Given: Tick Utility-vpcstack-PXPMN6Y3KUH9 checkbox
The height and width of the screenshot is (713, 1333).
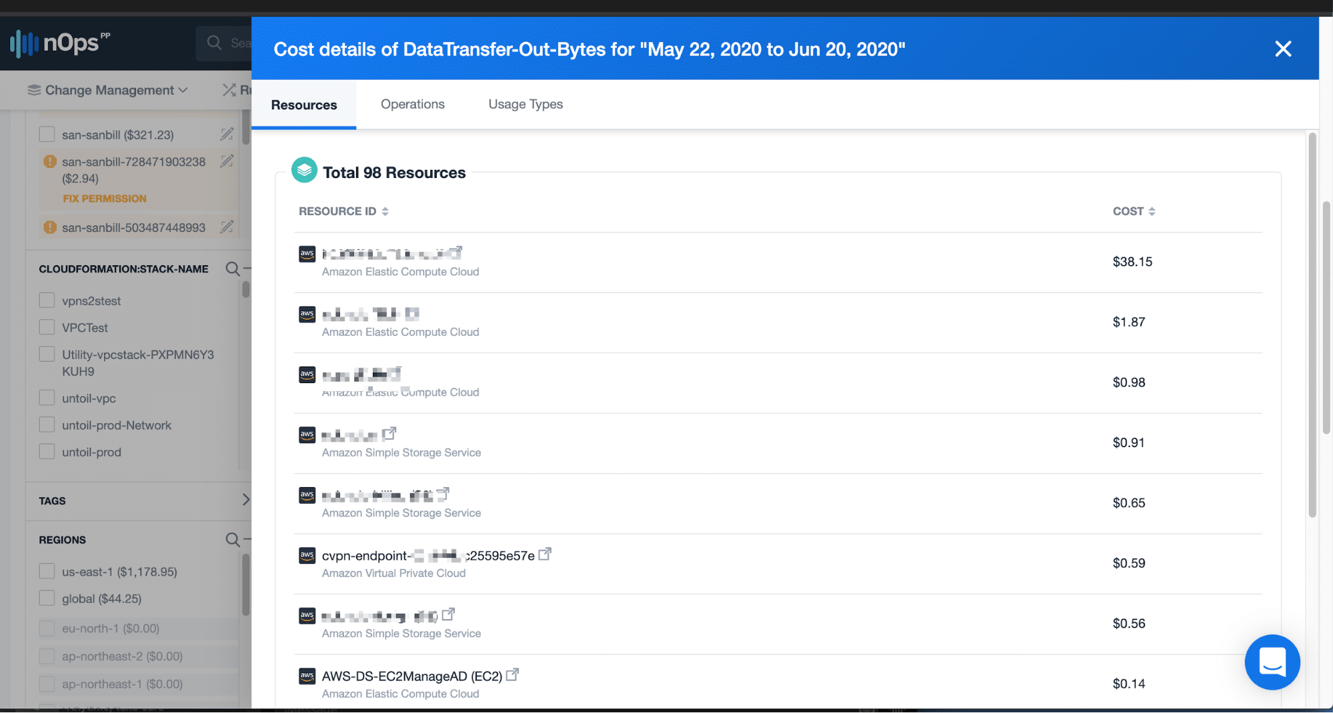Looking at the screenshot, I should click(x=47, y=354).
